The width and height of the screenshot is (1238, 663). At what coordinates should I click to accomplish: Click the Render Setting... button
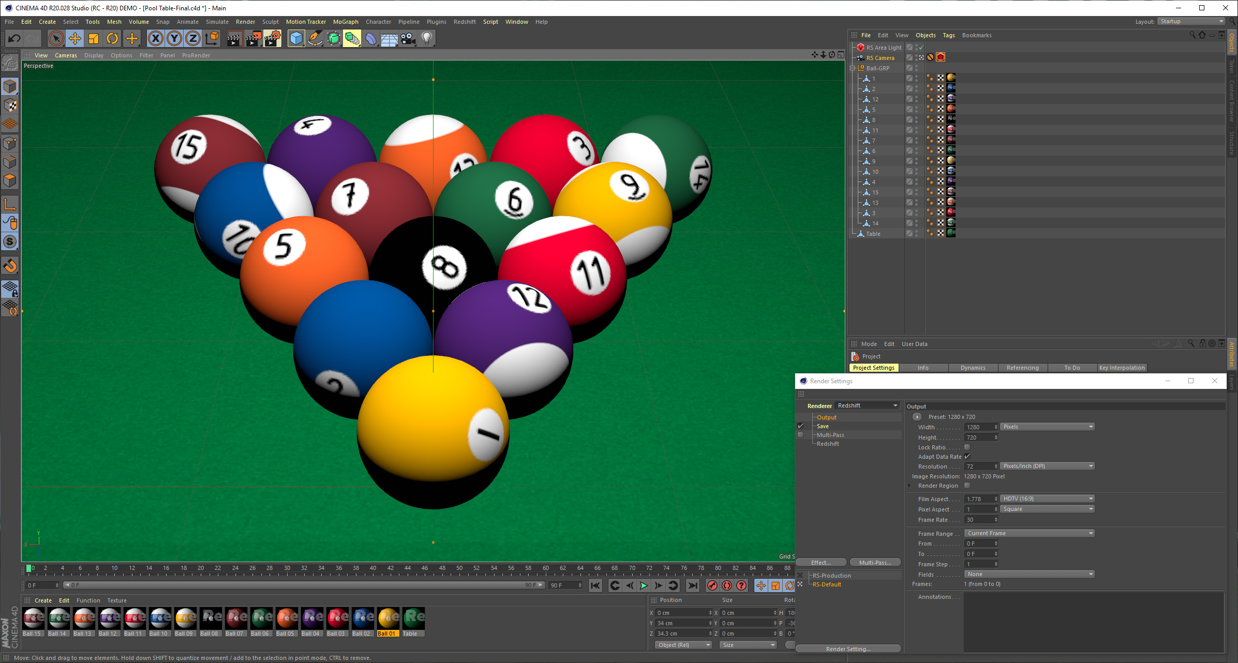click(x=848, y=649)
